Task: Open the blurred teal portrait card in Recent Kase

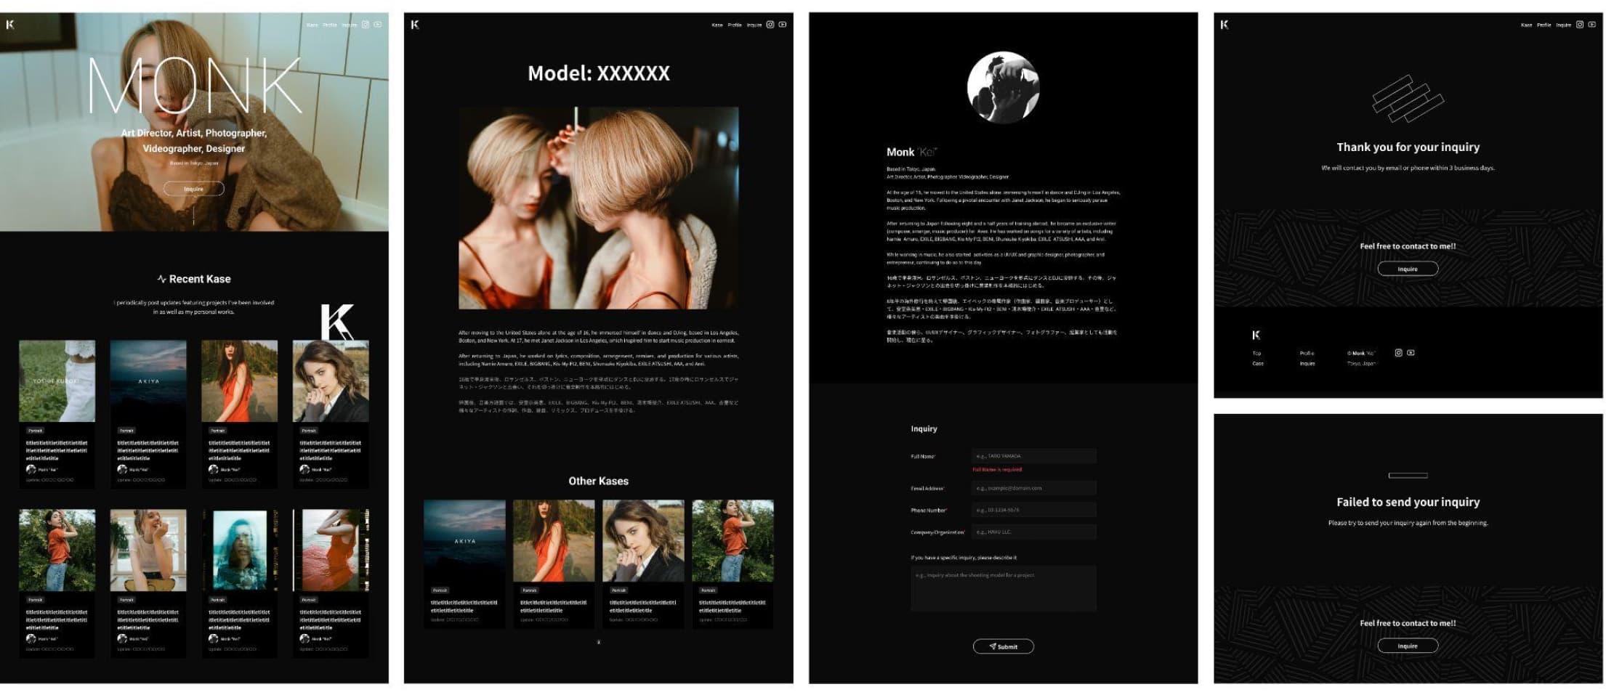Action: click(239, 583)
